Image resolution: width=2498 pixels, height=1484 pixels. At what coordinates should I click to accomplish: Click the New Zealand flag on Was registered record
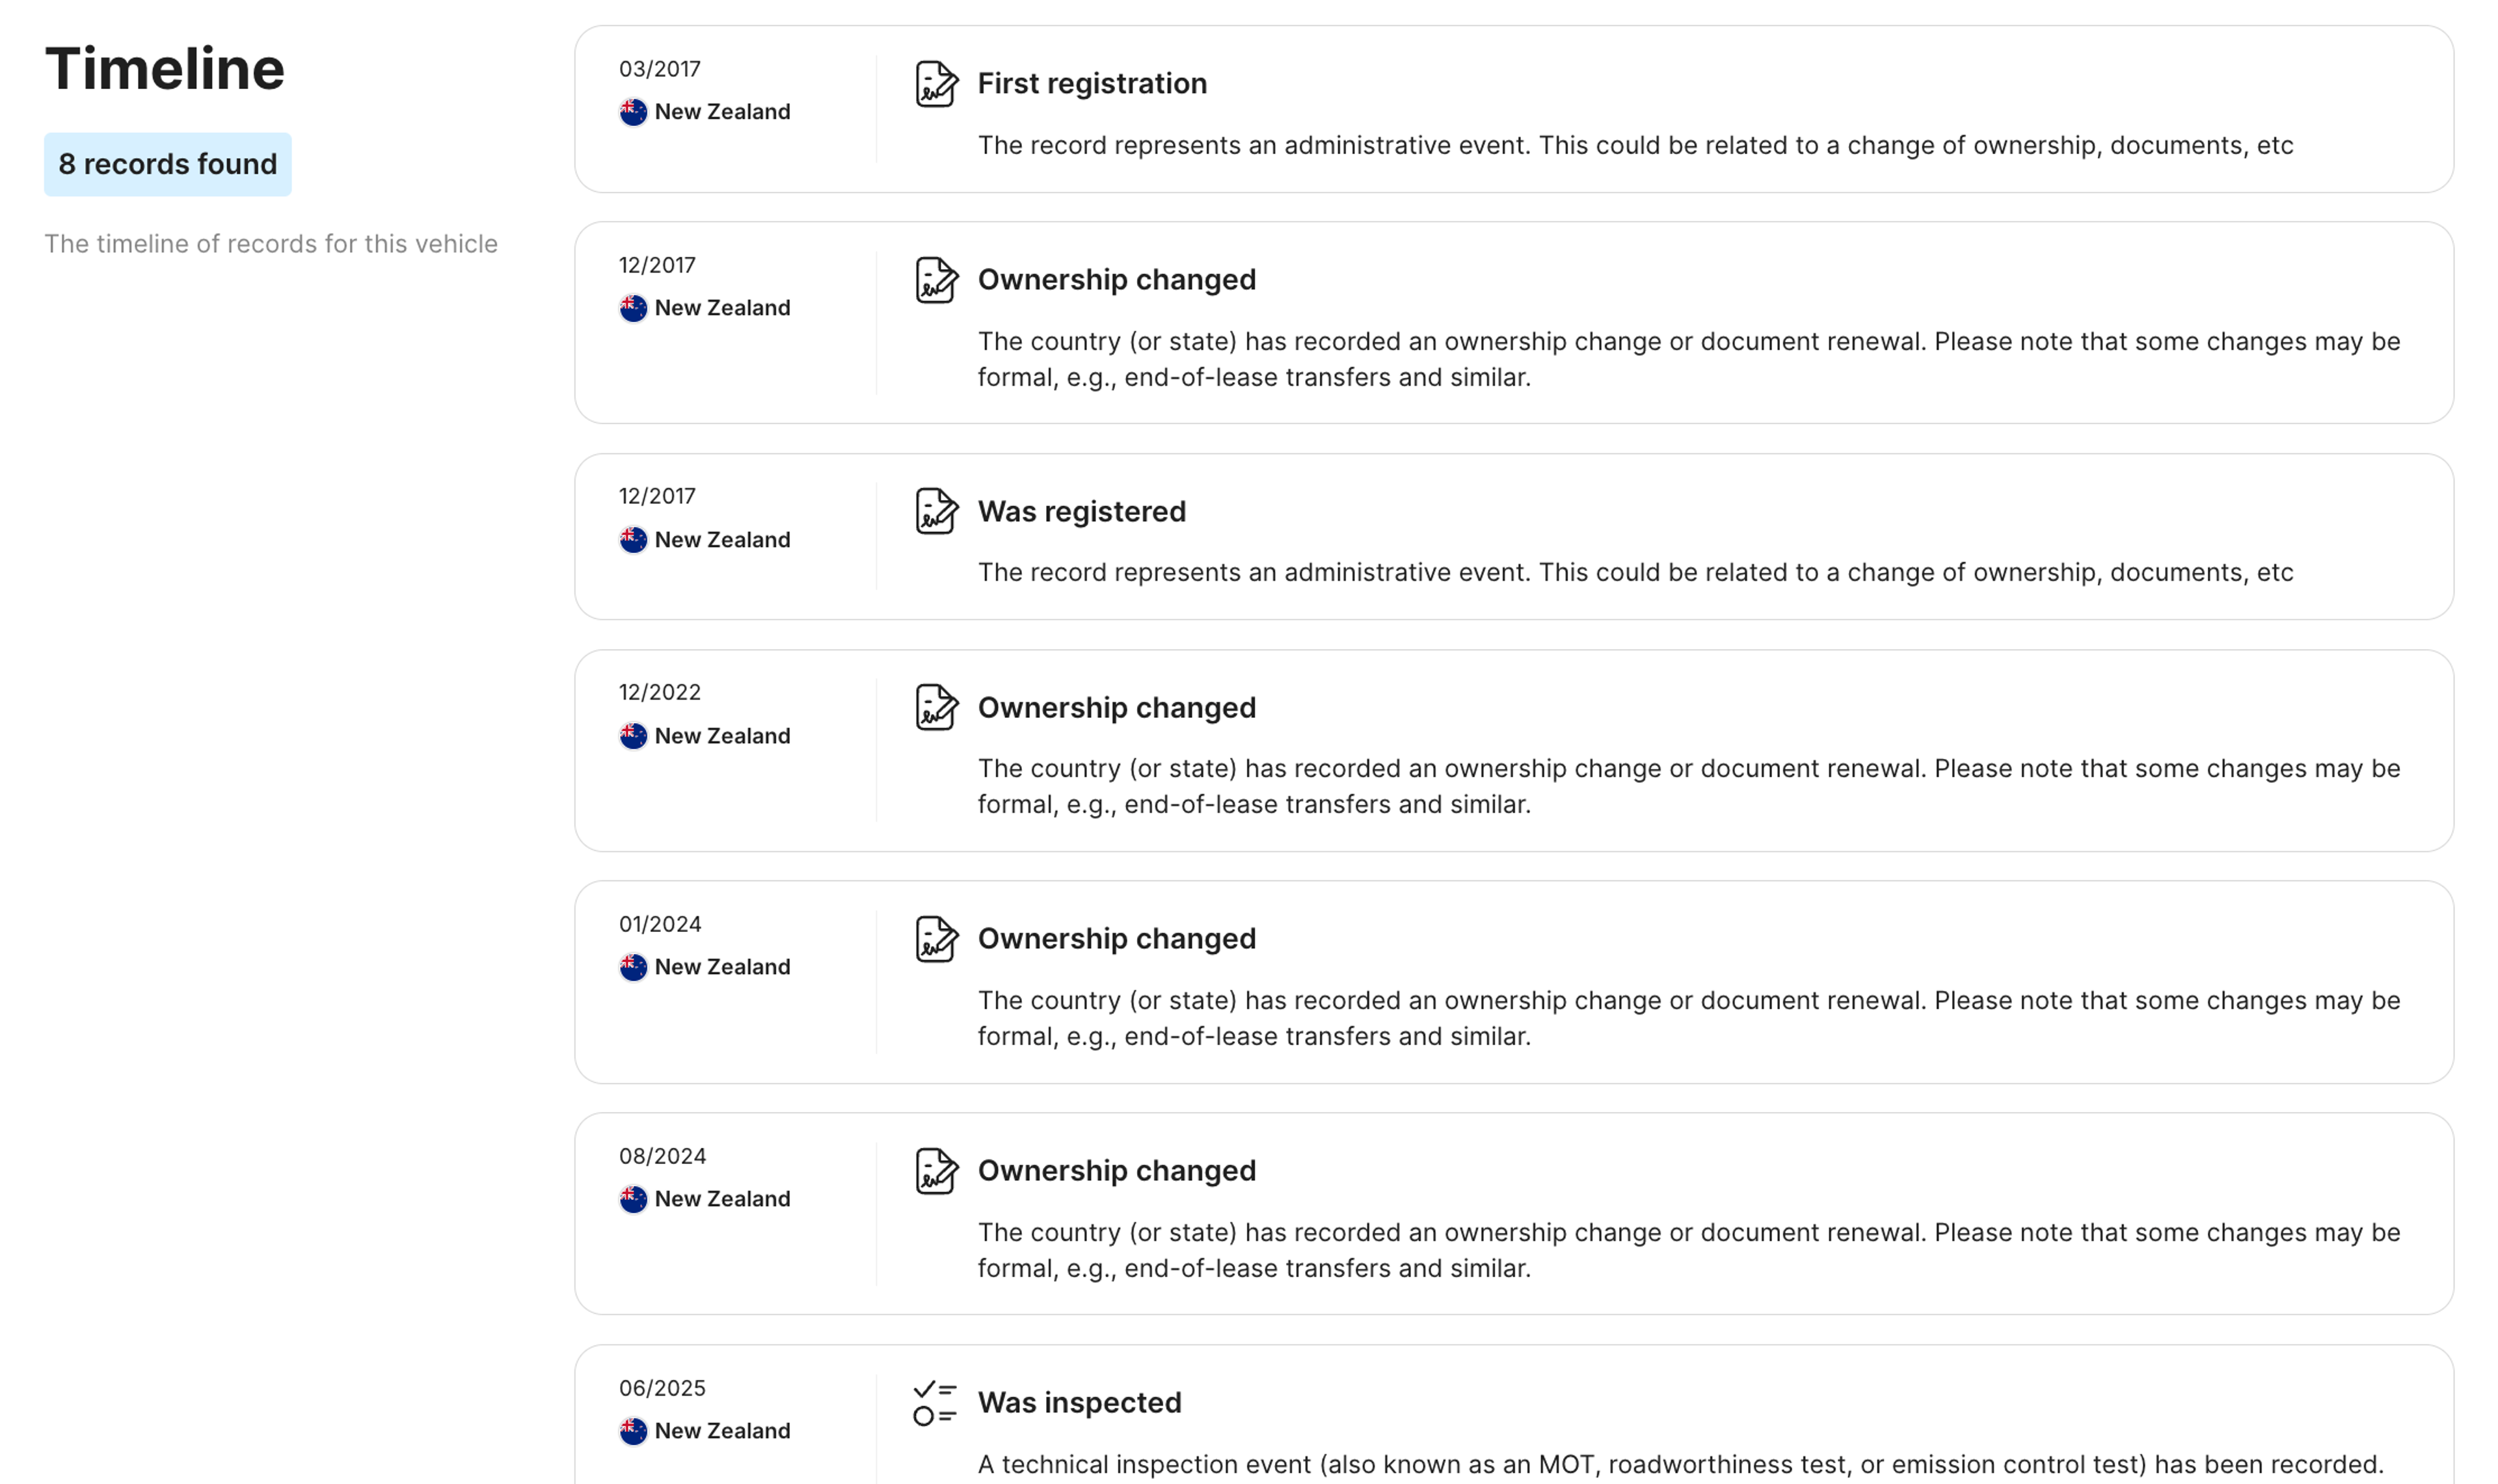point(632,539)
